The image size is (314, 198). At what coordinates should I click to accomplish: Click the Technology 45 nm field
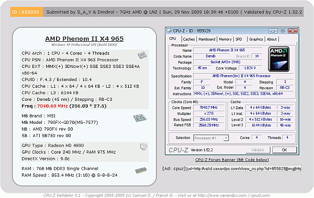click(202, 68)
